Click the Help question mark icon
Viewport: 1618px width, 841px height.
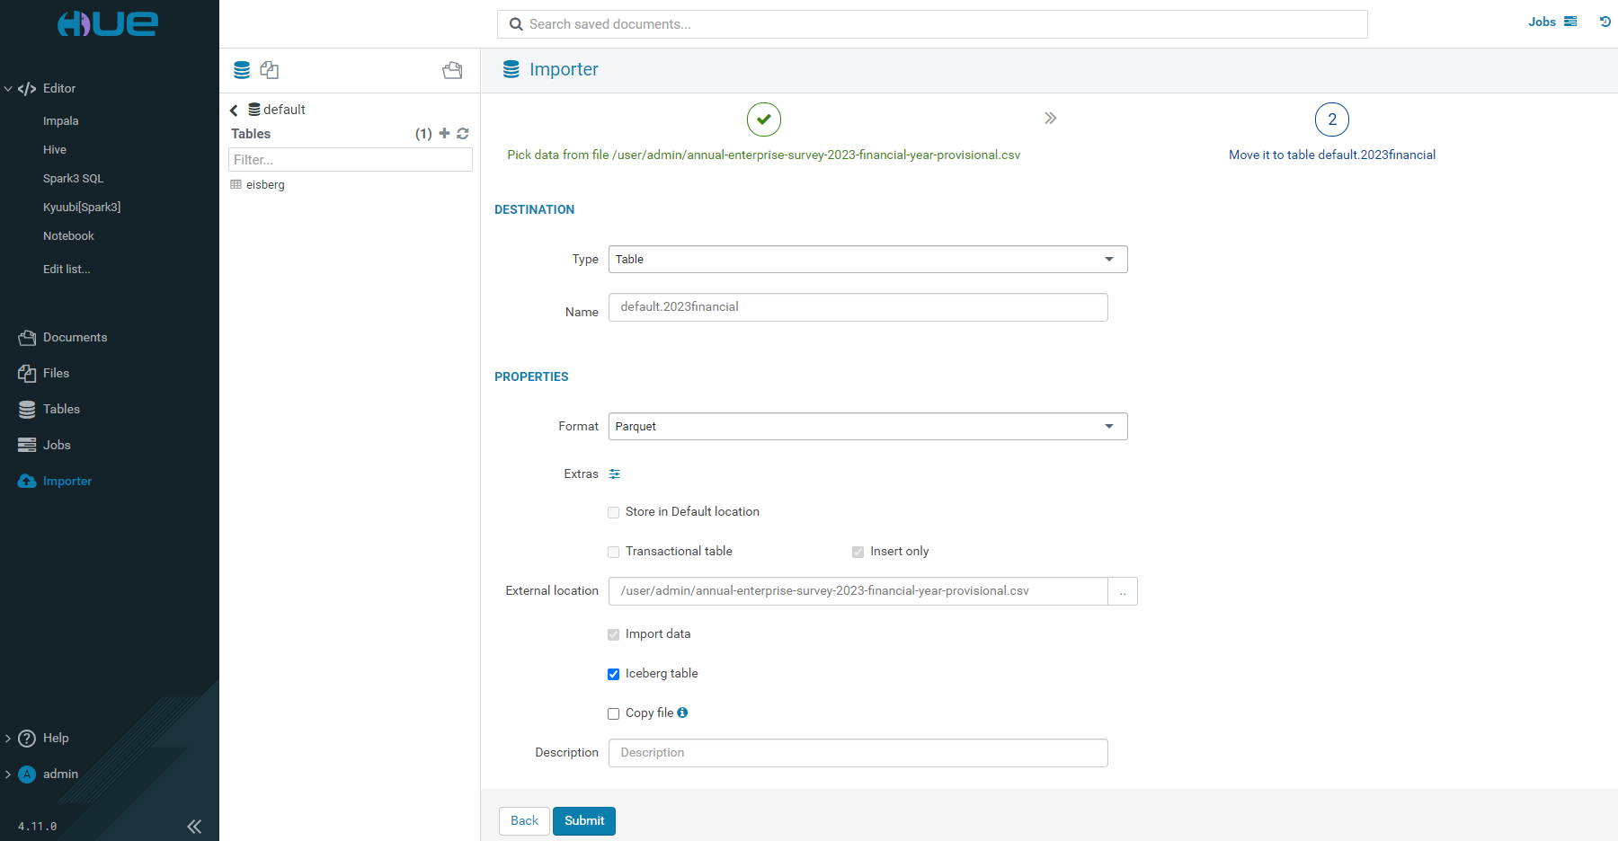pos(27,739)
